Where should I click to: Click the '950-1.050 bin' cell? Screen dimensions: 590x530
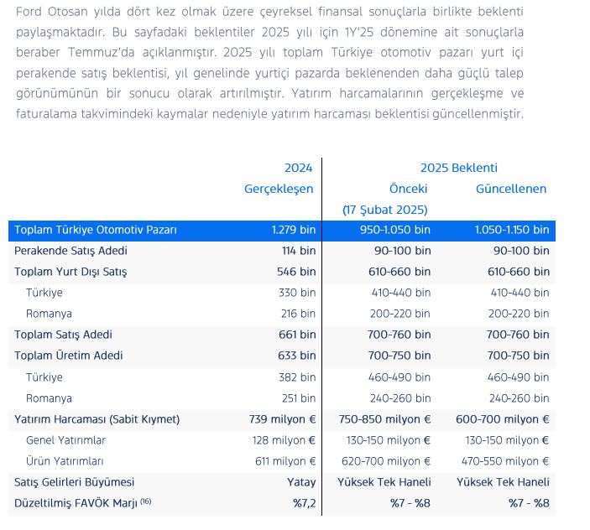click(x=395, y=230)
